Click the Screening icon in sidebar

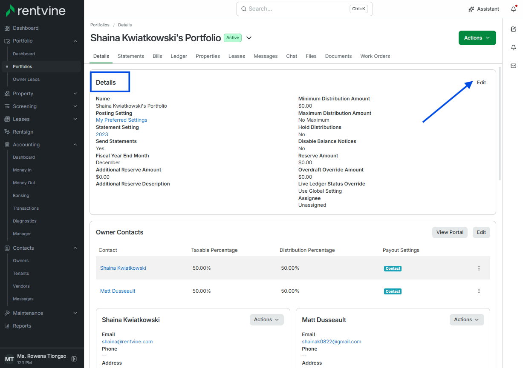7,106
